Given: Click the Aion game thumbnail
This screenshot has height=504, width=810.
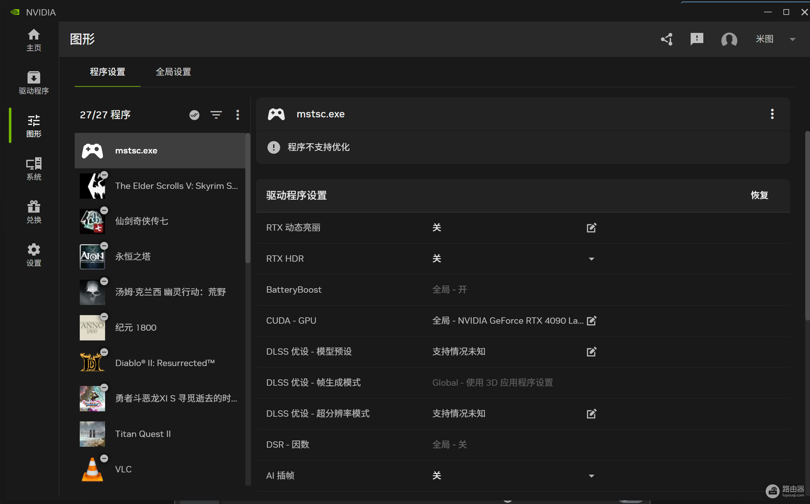Looking at the screenshot, I should coord(92,257).
